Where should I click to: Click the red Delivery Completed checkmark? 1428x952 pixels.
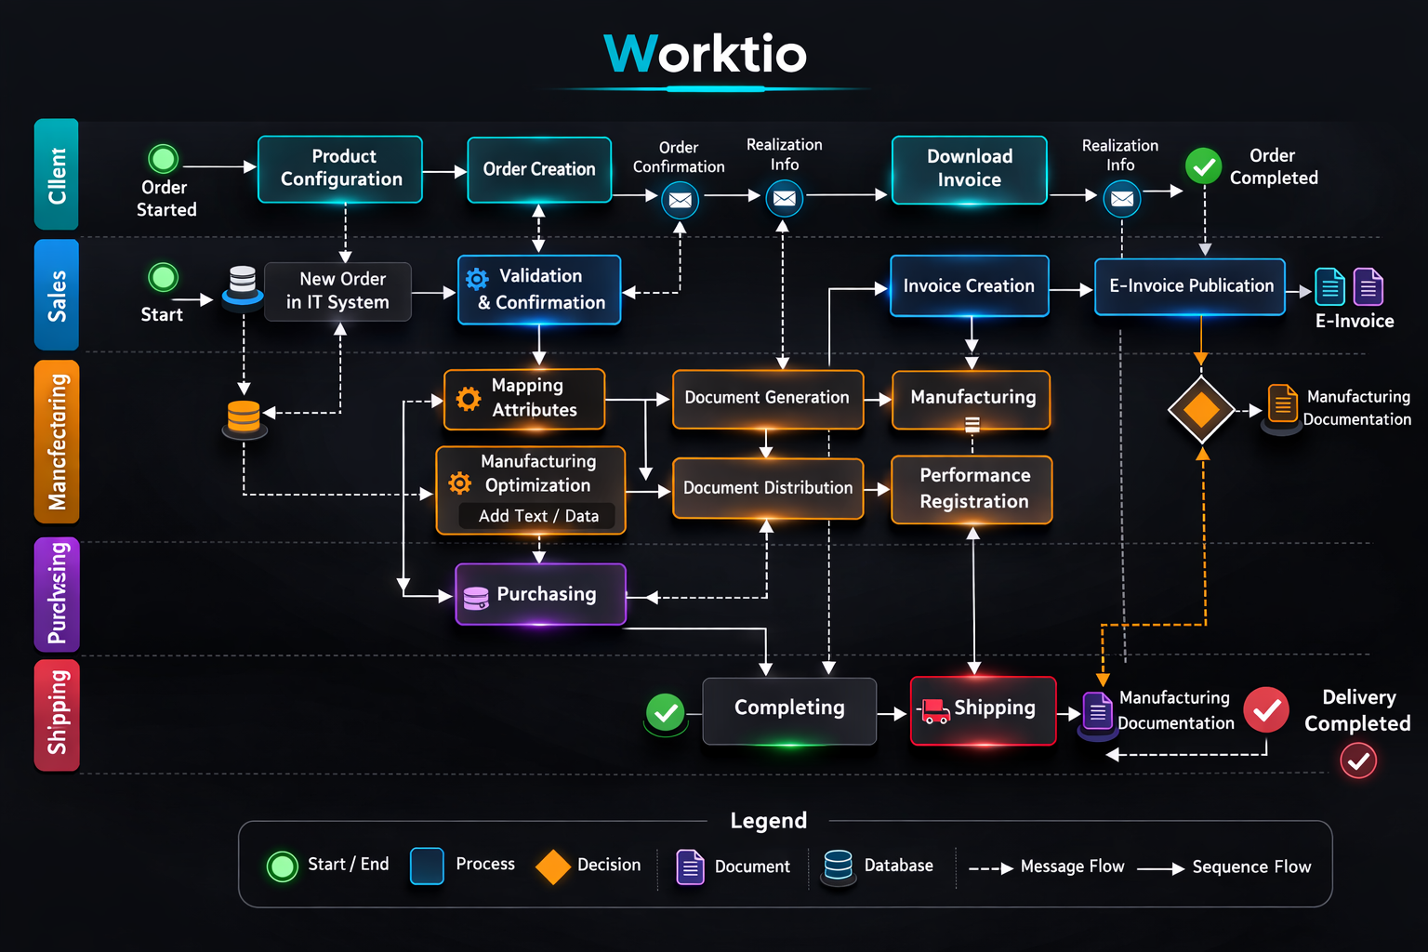tap(1266, 710)
